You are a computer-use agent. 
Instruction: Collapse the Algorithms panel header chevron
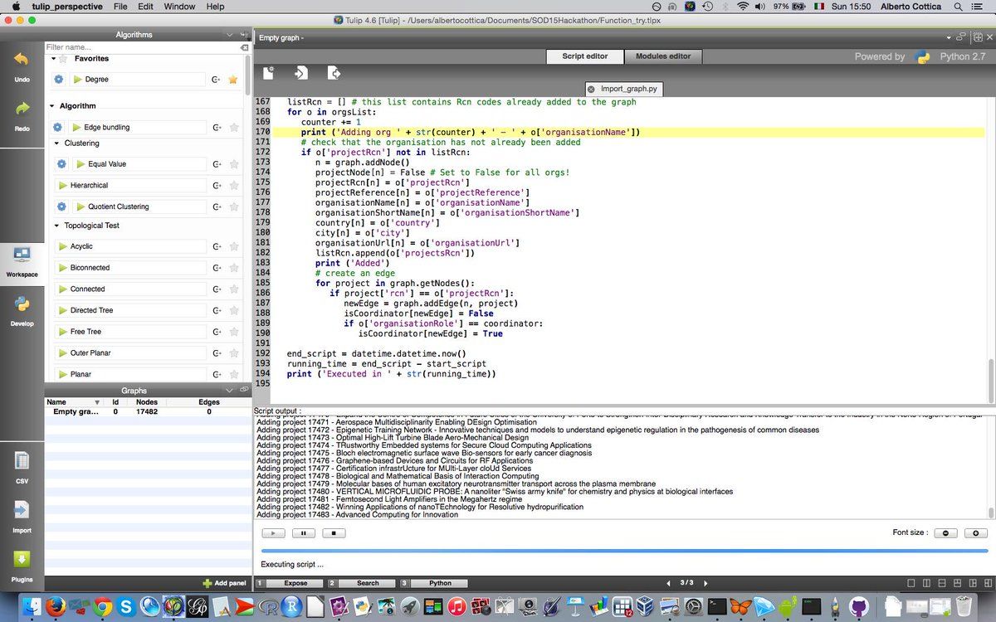tap(230, 35)
